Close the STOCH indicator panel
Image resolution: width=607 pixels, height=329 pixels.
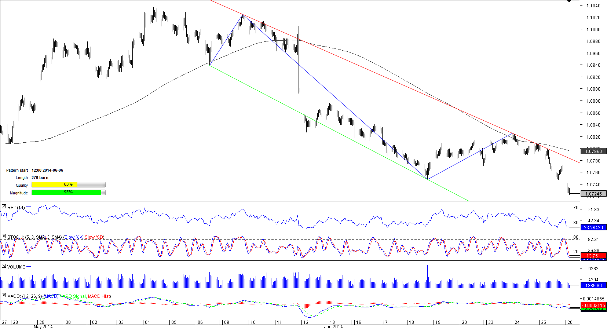coord(4,237)
